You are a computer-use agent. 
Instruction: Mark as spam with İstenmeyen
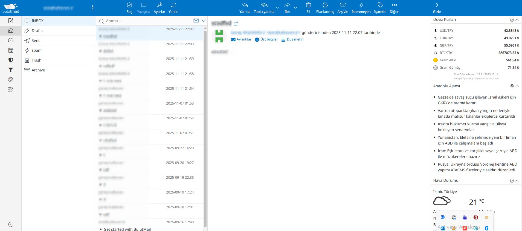tap(361, 8)
